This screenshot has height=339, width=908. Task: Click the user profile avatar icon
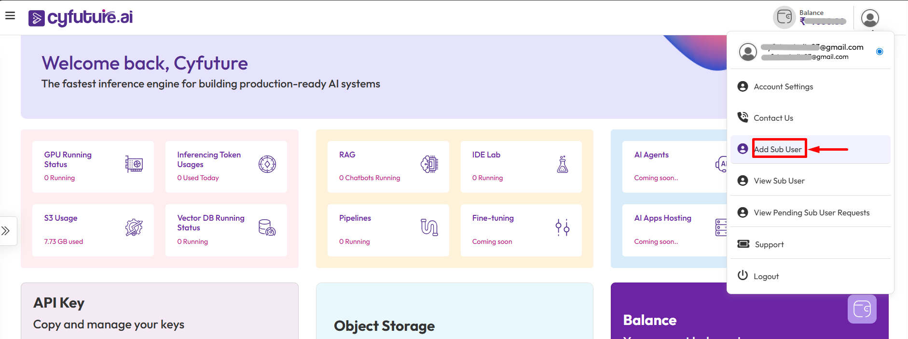[x=870, y=18]
